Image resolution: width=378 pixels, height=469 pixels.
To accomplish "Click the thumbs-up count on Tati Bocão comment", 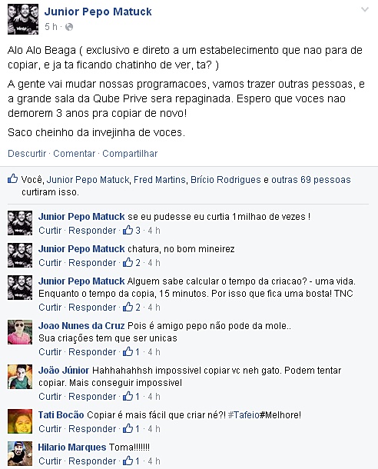I will 131,428.
